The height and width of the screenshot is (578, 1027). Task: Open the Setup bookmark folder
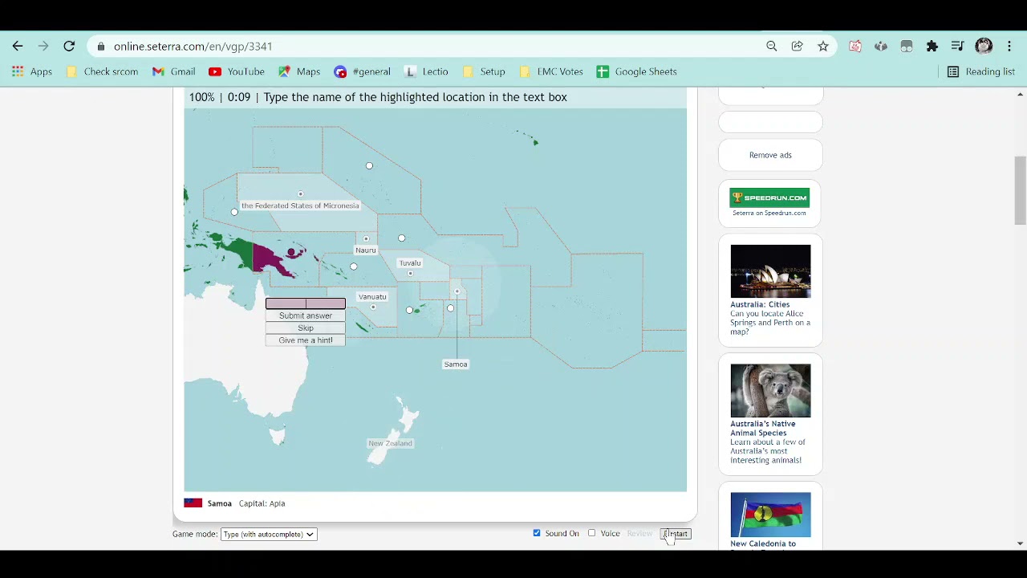click(484, 71)
